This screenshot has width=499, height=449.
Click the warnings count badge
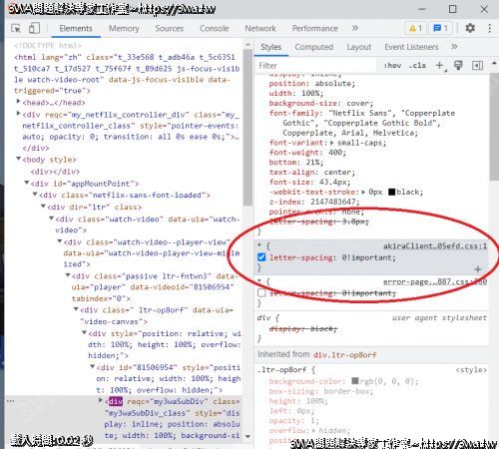pos(416,29)
